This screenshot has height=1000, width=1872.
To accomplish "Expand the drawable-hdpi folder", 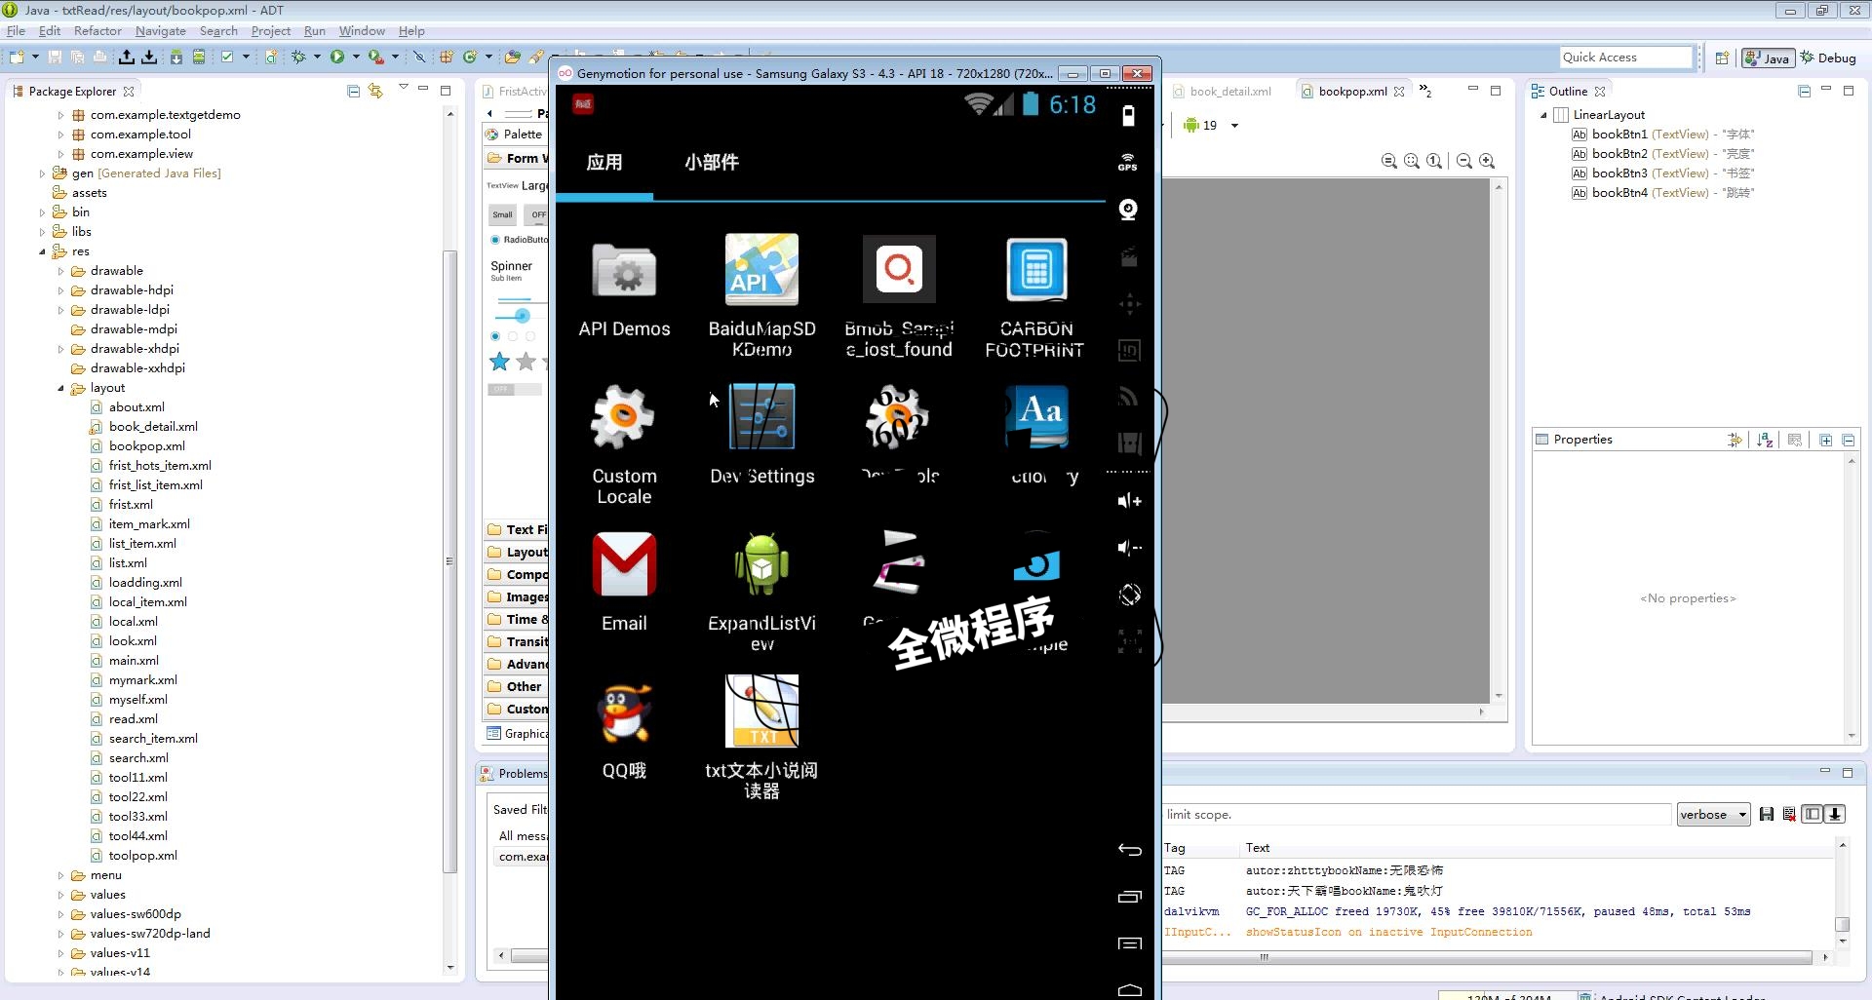I will point(60,290).
